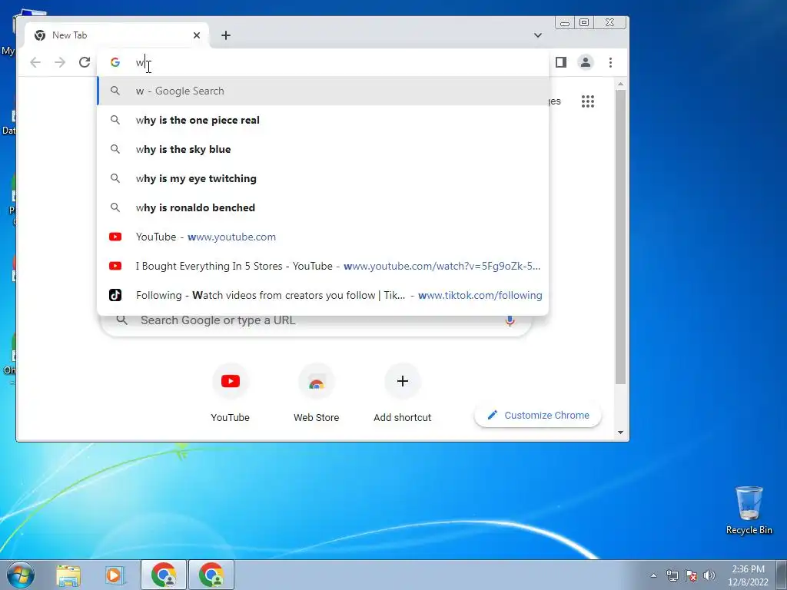Image resolution: width=787 pixels, height=590 pixels.
Task: Open the Chrome profile avatar
Action: click(585, 62)
